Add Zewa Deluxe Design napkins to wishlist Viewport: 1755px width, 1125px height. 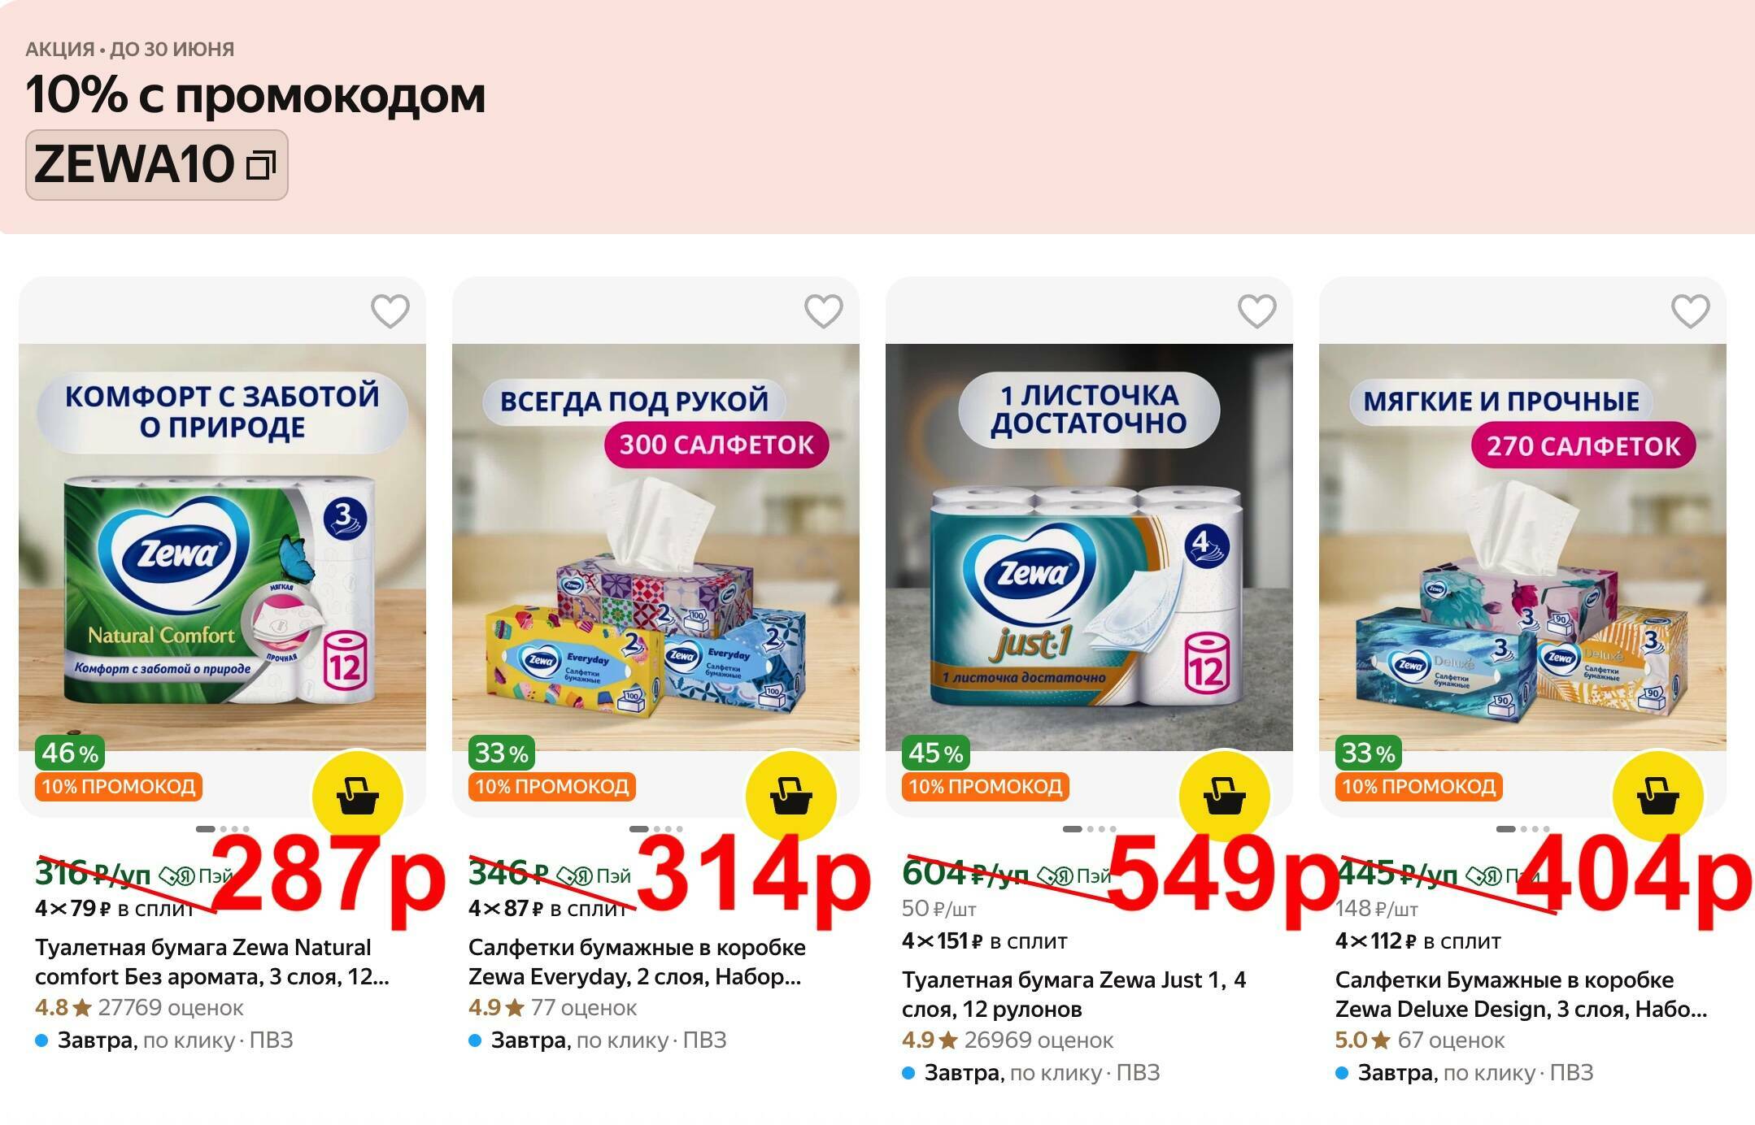click(x=1691, y=311)
